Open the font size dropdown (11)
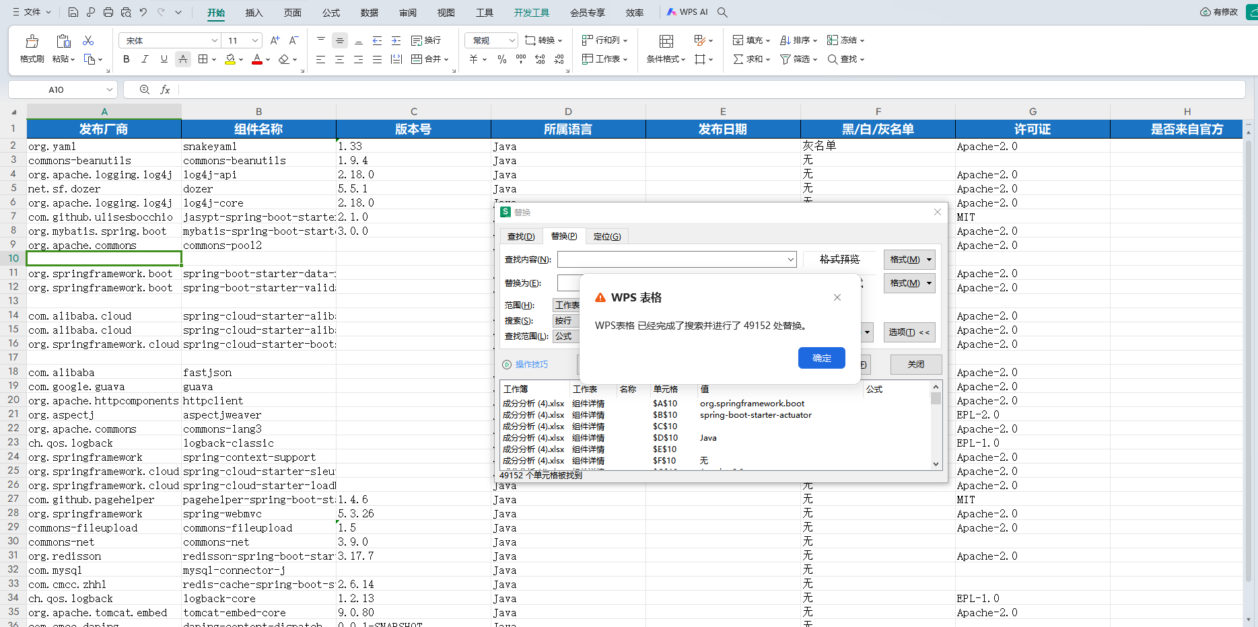Screen dimensions: 1258x627 pyautogui.click(x=255, y=40)
